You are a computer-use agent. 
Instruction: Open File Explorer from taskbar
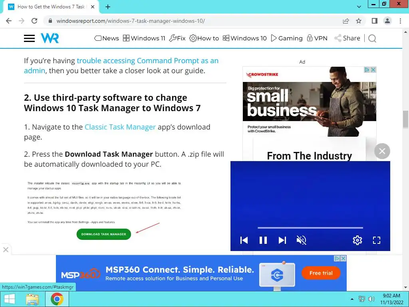[32, 299]
